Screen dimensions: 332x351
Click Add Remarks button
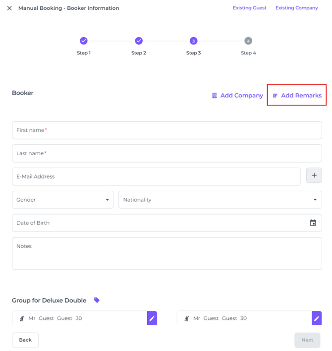click(x=297, y=95)
